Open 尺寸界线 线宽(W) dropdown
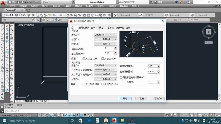221x124 pixels. pyautogui.click(x=105, y=79)
